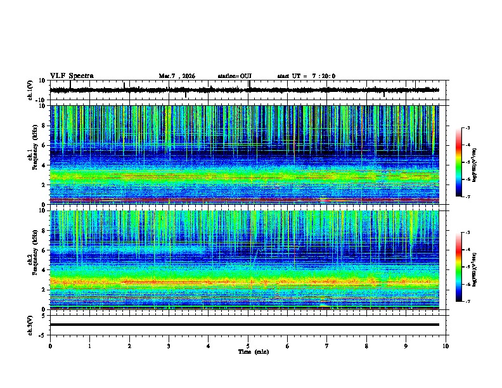This screenshot has height=388, width=502.
Task: Click time axis tick label "7"
Action: point(327,346)
